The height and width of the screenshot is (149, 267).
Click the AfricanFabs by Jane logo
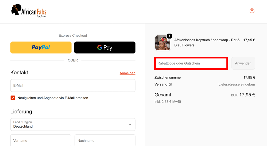pyautogui.click(x=29, y=11)
